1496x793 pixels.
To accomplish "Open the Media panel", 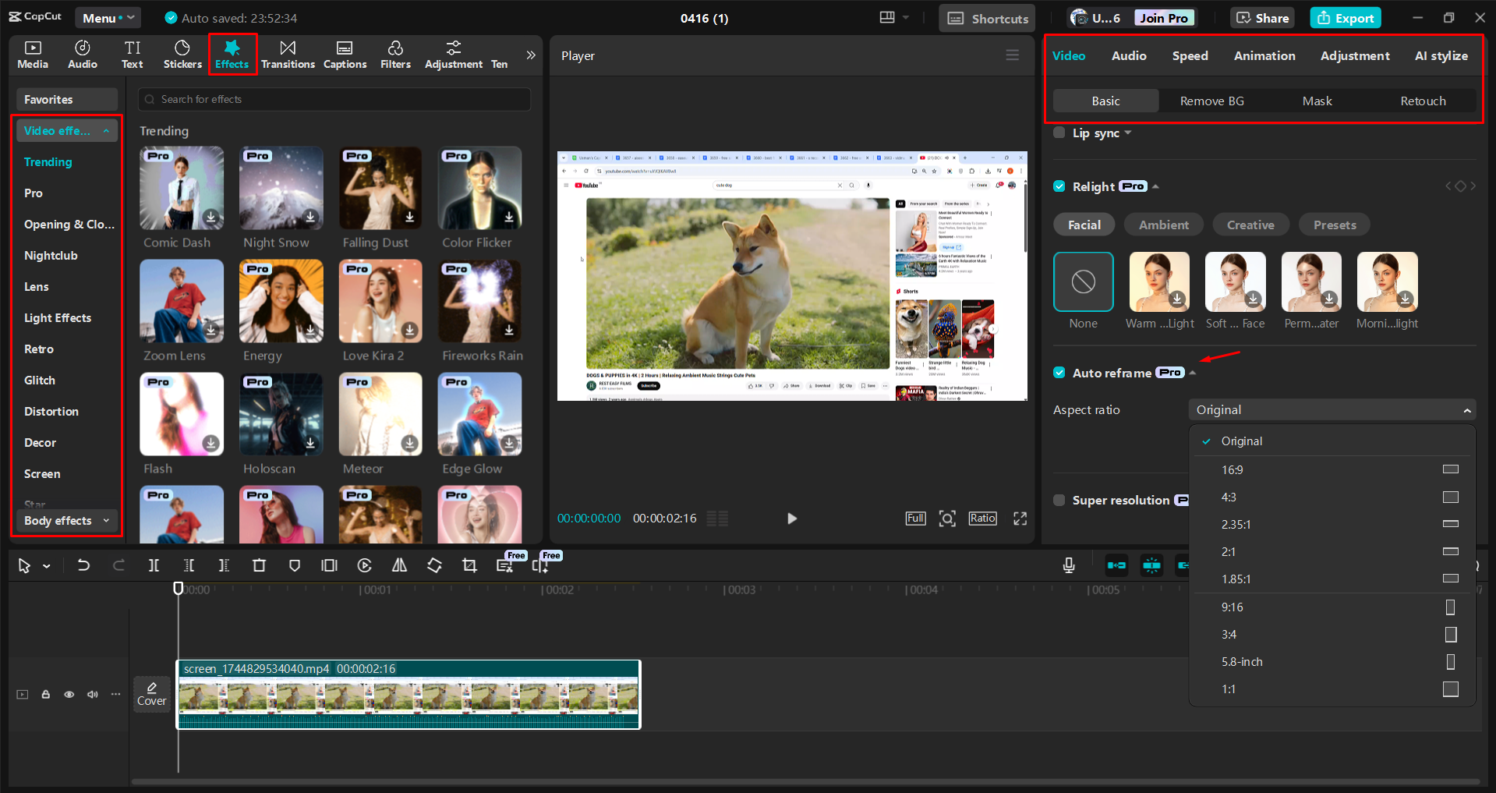I will pyautogui.click(x=32, y=55).
